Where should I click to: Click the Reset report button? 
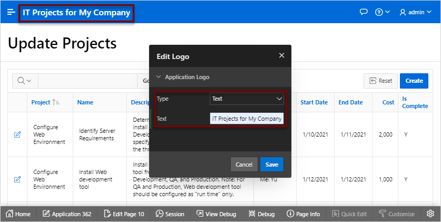(x=380, y=81)
